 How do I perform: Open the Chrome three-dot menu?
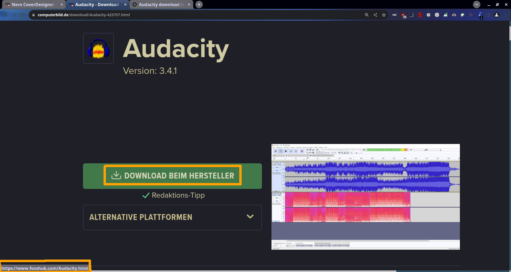(x=505, y=15)
